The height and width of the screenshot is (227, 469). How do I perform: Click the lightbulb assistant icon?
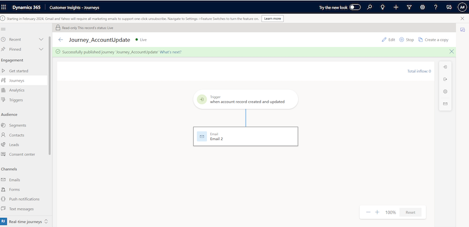click(382, 7)
